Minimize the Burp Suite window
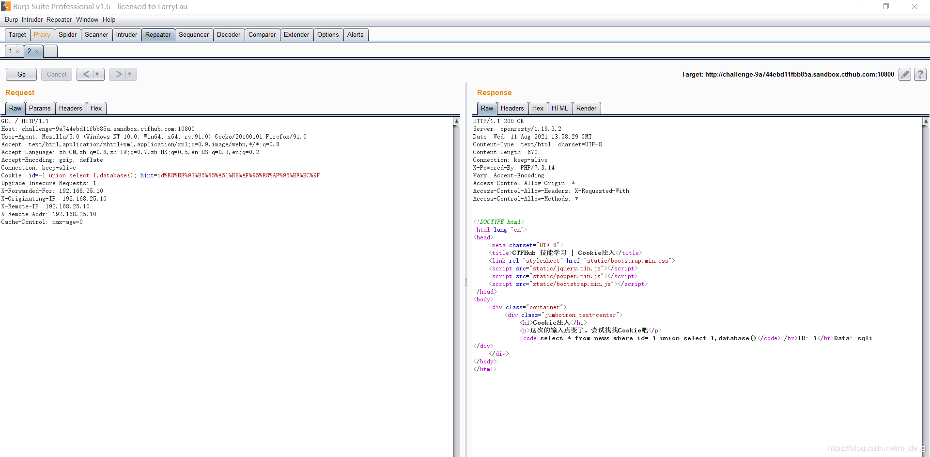This screenshot has width=930, height=457. pos(858,6)
